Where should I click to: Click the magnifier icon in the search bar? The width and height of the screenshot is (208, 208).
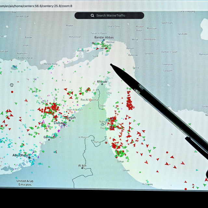point(92,16)
